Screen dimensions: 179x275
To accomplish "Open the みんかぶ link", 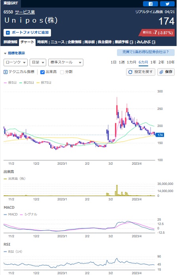I will pyautogui.click(x=143, y=42).
